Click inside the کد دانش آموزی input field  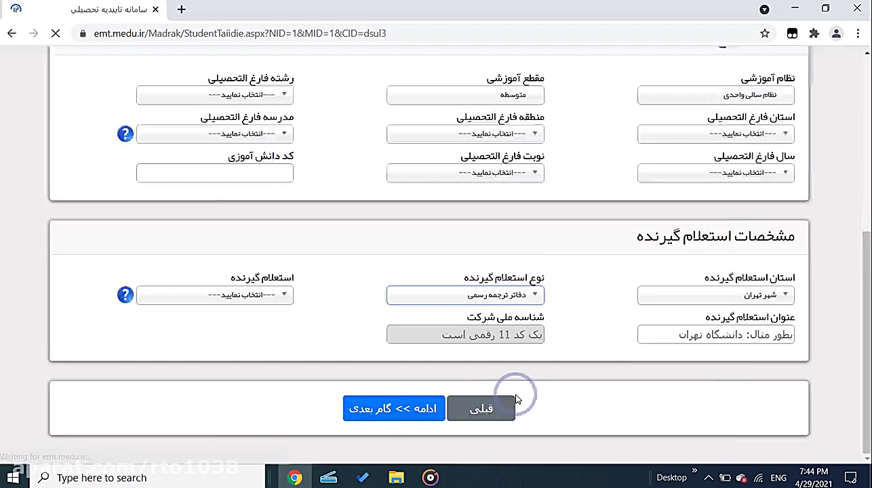tap(214, 172)
